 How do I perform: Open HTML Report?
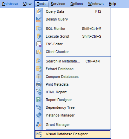(x=73, y=92)
